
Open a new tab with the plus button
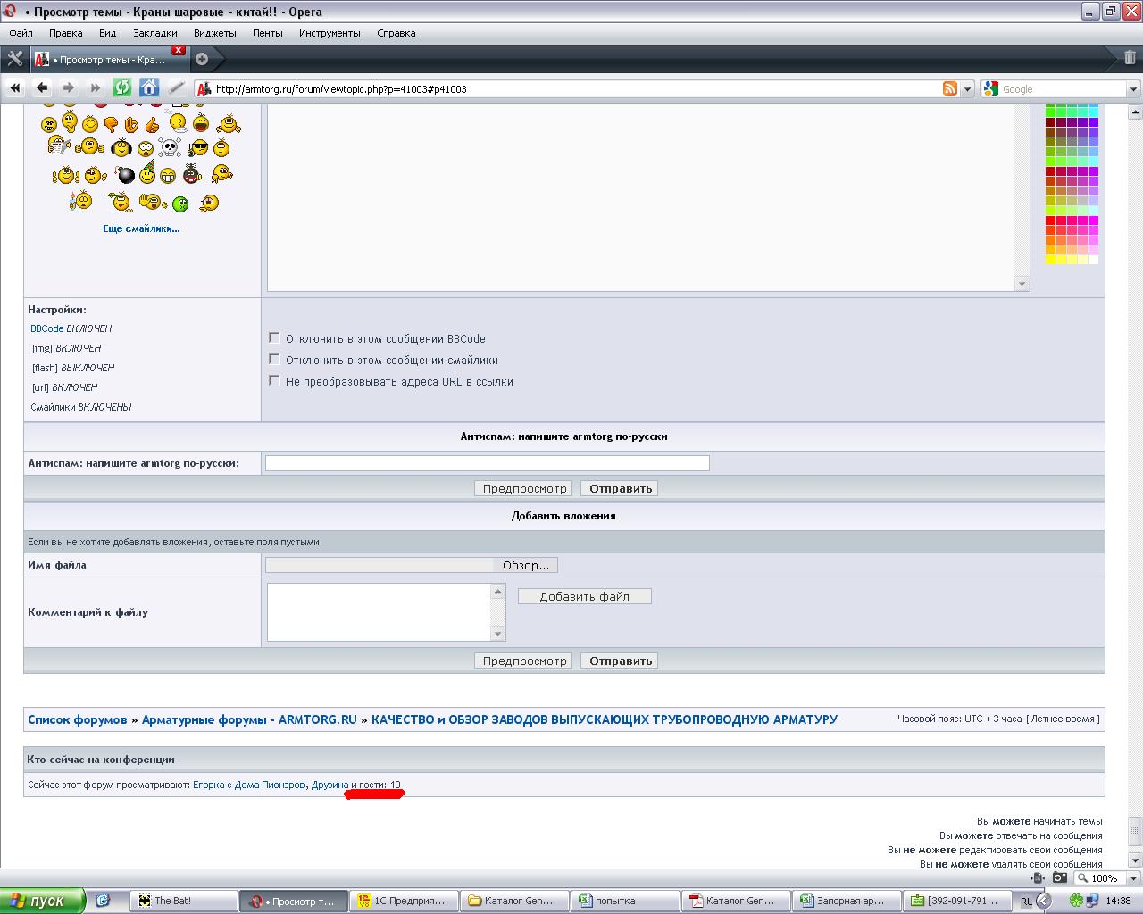pos(202,59)
